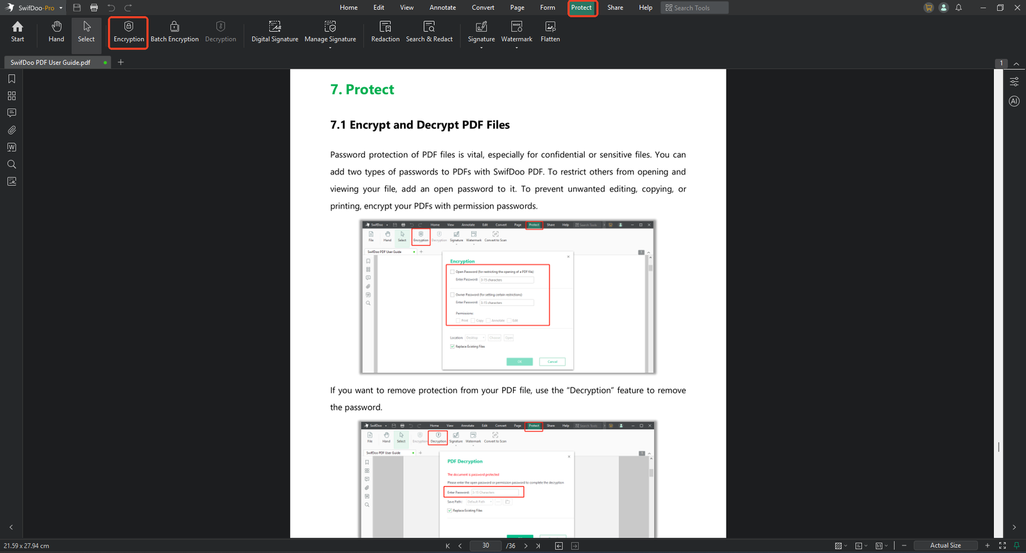Go back to previous view
1026x553 pixels.
click(x=559, y=546)
